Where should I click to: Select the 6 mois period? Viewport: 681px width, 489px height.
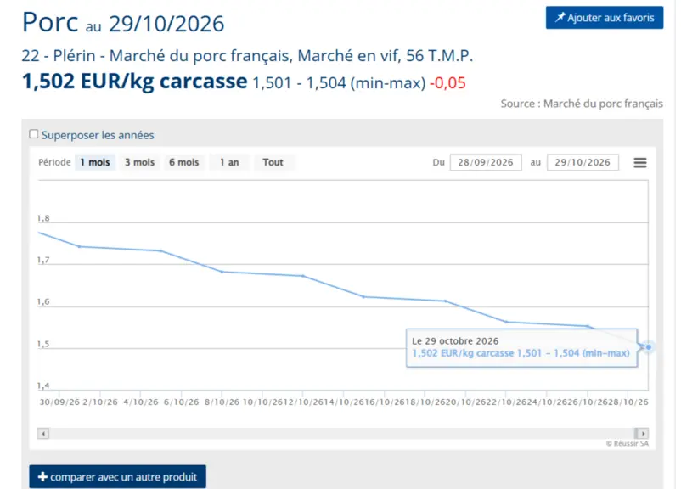[x=184, y=162]
